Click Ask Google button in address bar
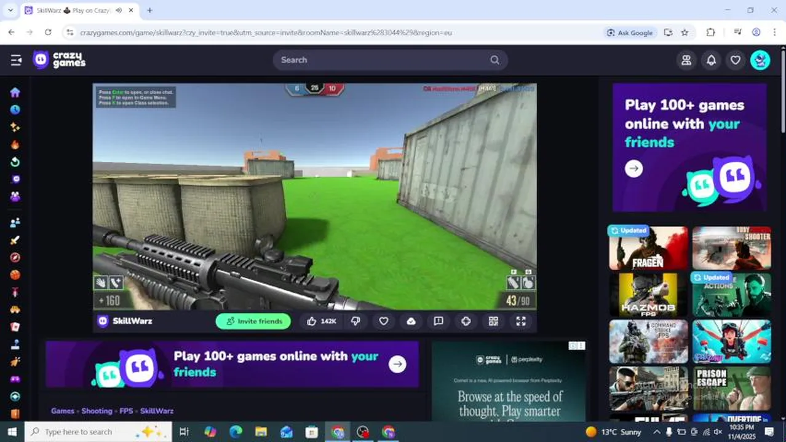This screenshot has height=442, width=786. point(630,33)
